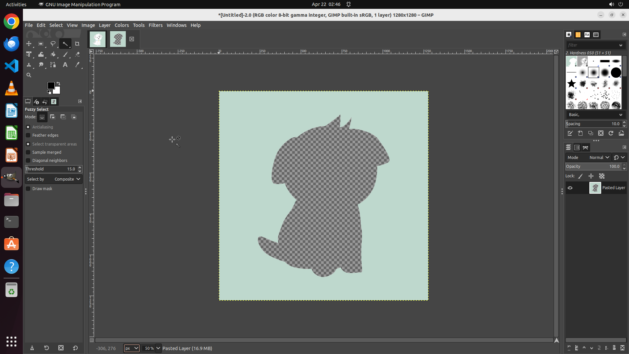The image size is (629, 354).
Task: Select the Eraser tool
Action: pos(77,54)
